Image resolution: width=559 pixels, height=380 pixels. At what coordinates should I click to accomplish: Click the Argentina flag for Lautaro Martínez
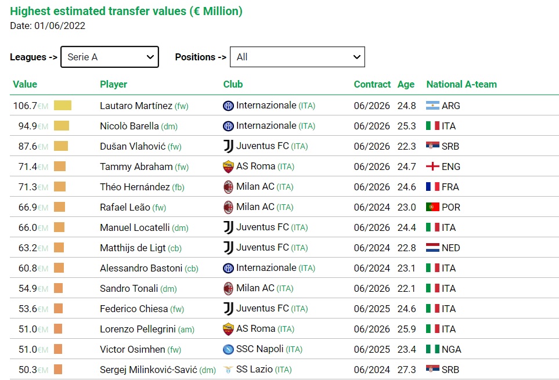click(432, 106)
